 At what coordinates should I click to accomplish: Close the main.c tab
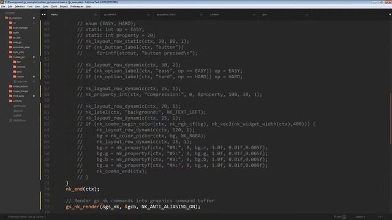96,15
